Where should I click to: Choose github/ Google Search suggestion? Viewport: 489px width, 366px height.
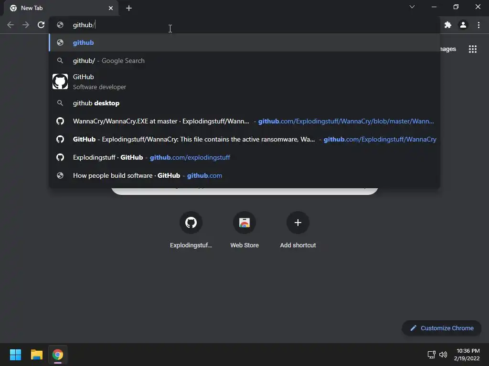[x=244, y=61]
